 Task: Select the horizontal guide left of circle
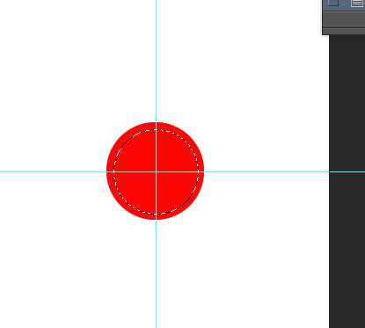53,171
